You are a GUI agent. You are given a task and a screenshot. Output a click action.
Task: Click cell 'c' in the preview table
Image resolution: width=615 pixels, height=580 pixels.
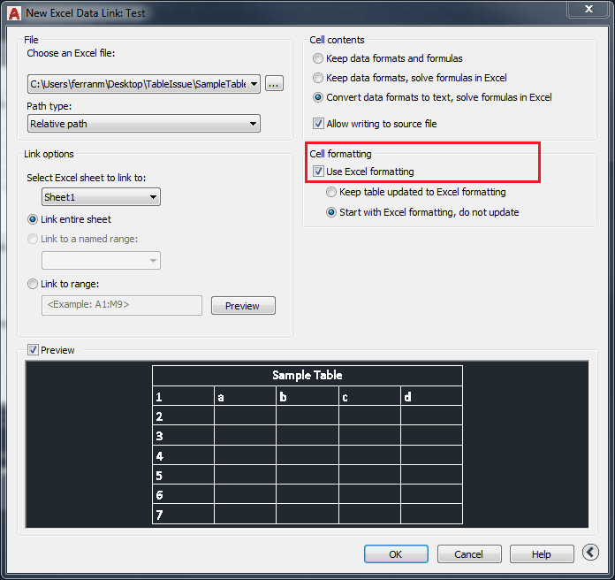370,396
